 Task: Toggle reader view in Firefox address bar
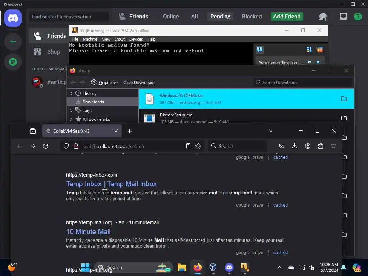(188, 146)
